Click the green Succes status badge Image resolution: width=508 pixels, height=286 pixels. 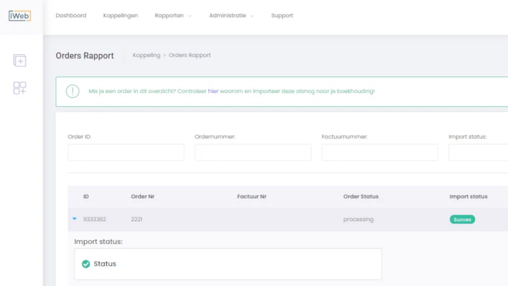[x=462, y=219]
